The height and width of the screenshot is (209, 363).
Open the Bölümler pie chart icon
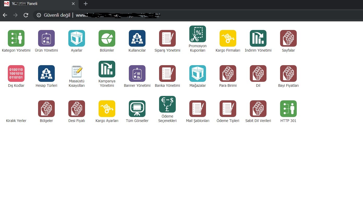107,38
